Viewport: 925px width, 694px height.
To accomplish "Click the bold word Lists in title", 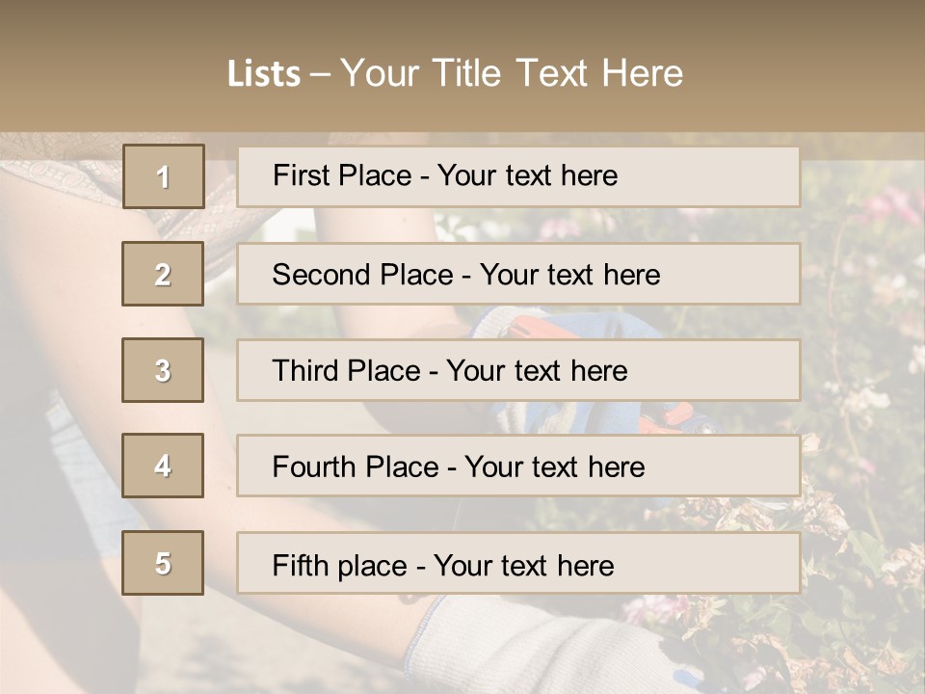I will tap(263, 74).
